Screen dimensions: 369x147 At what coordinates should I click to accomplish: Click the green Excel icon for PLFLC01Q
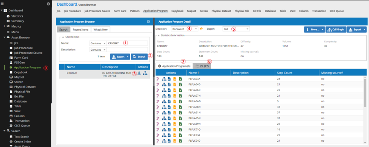click(x=180, y=130)
